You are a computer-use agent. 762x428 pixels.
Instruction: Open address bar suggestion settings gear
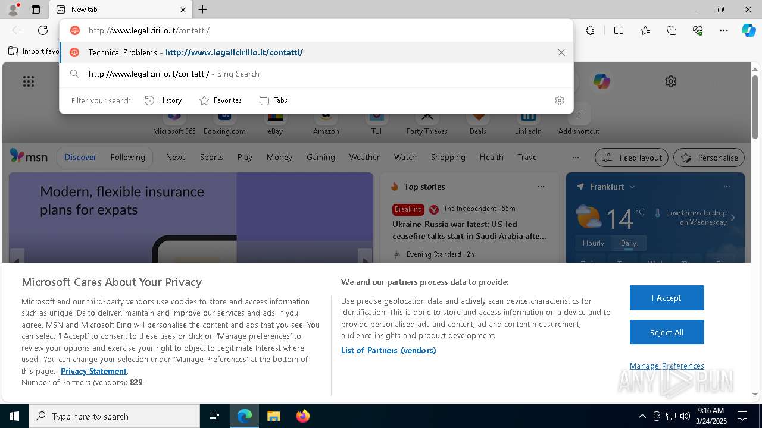pyautogui.click(x=559, y=100)
